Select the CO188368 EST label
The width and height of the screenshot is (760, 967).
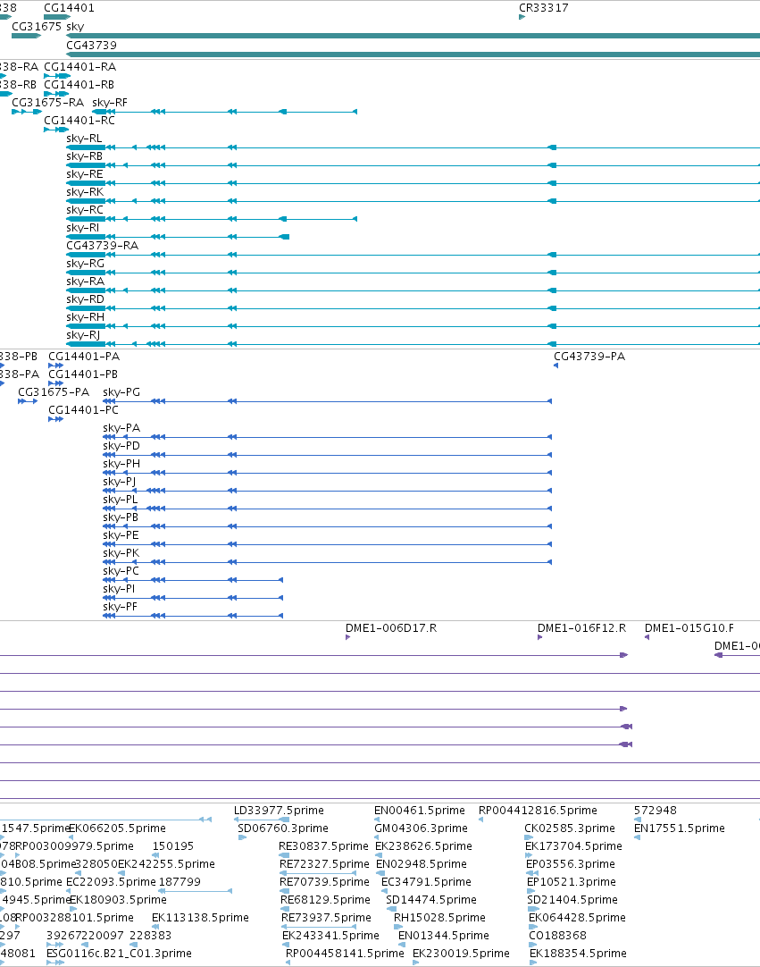pos(558,936)
